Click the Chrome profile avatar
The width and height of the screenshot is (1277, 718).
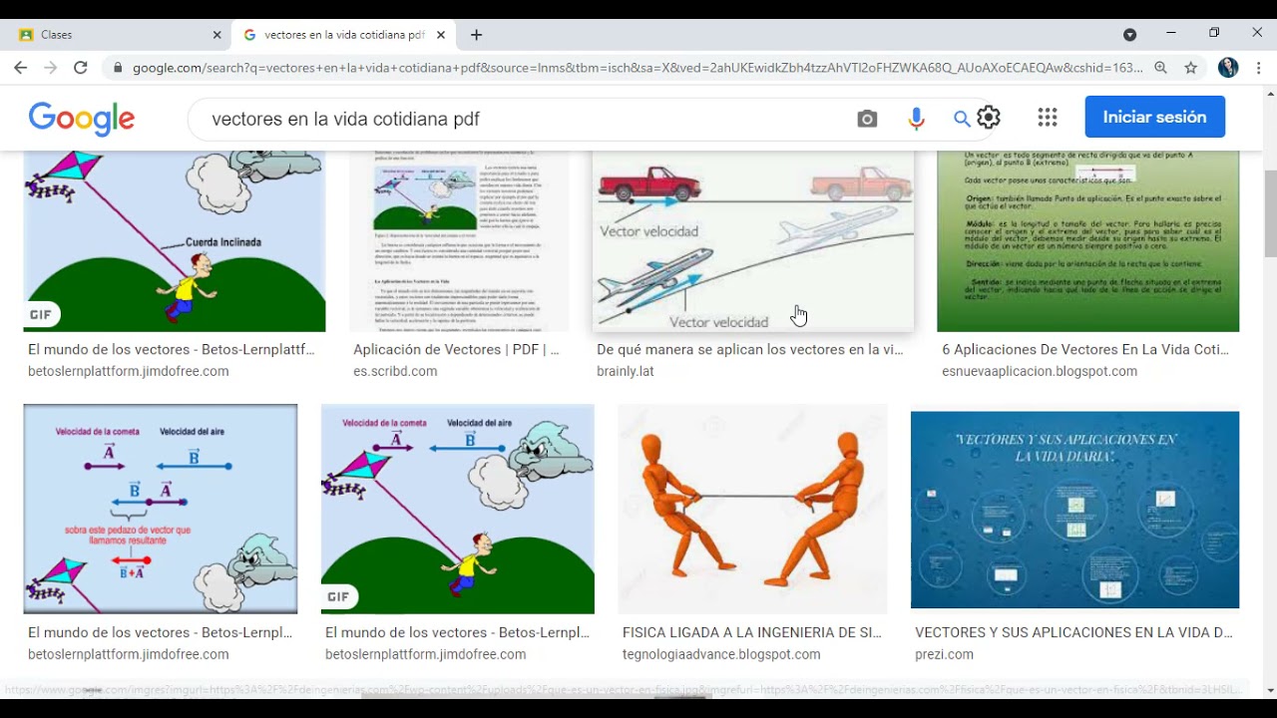(x=1228, y=68)
